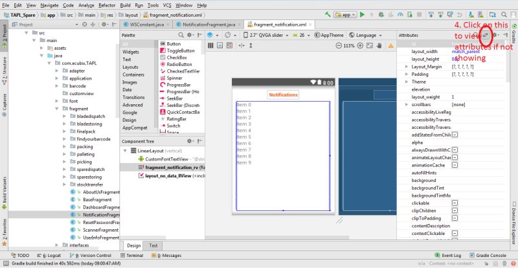Click the distribute weights evenly icon

coord(220,45)
